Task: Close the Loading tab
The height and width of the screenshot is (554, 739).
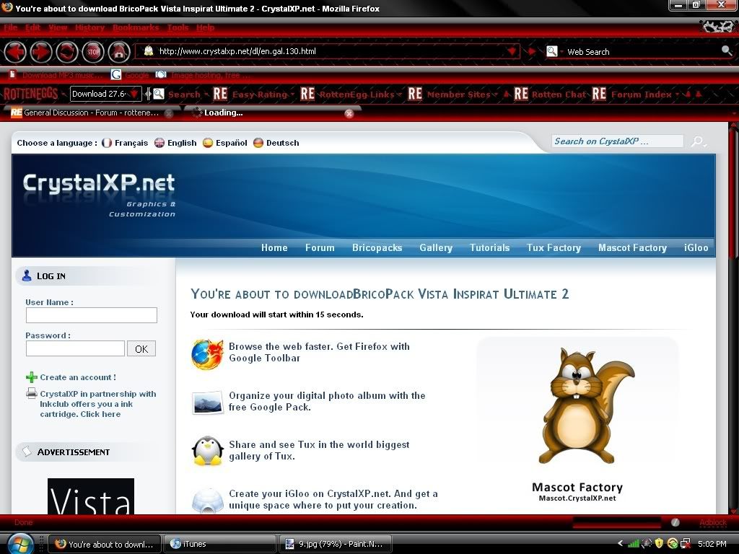Action: 349,113
